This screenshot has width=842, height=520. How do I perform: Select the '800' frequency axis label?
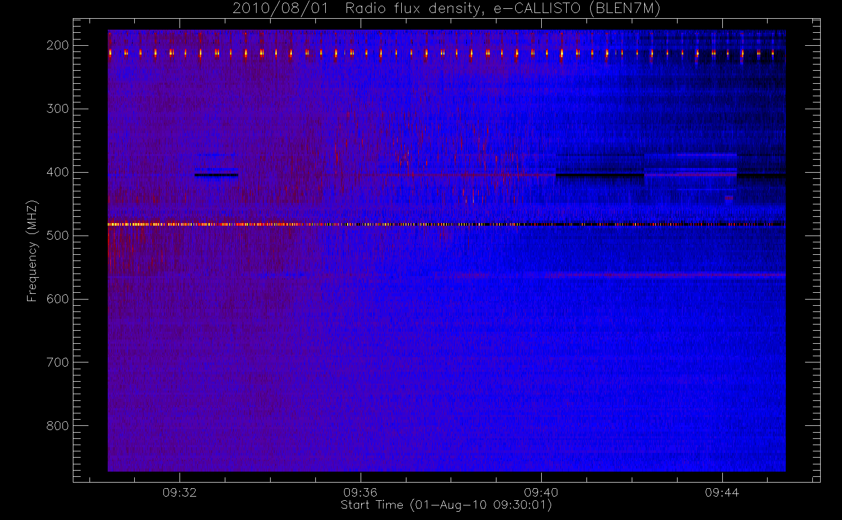(x=57, y=426)
